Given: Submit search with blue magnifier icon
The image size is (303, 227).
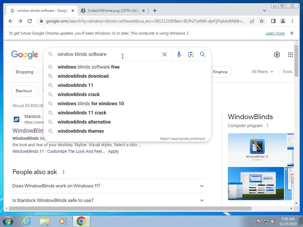Looking at the screenshot, I should pyautogui.click(x=202, y=54).
